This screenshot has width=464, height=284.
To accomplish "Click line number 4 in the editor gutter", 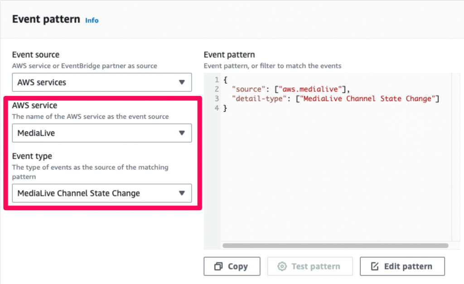I will coord(217,108).
